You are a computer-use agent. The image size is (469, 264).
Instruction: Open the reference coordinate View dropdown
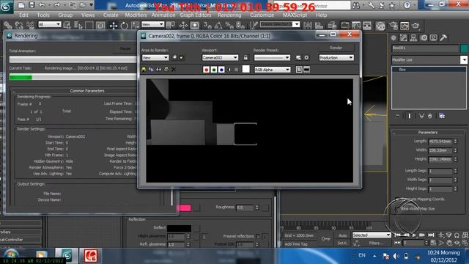(x=152, y=24)
